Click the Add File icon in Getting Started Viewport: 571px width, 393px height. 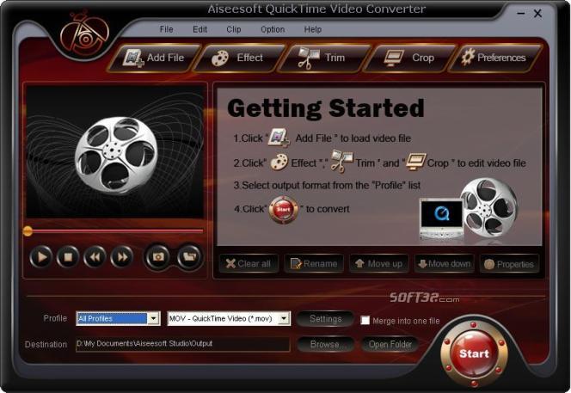coord(279,138)
